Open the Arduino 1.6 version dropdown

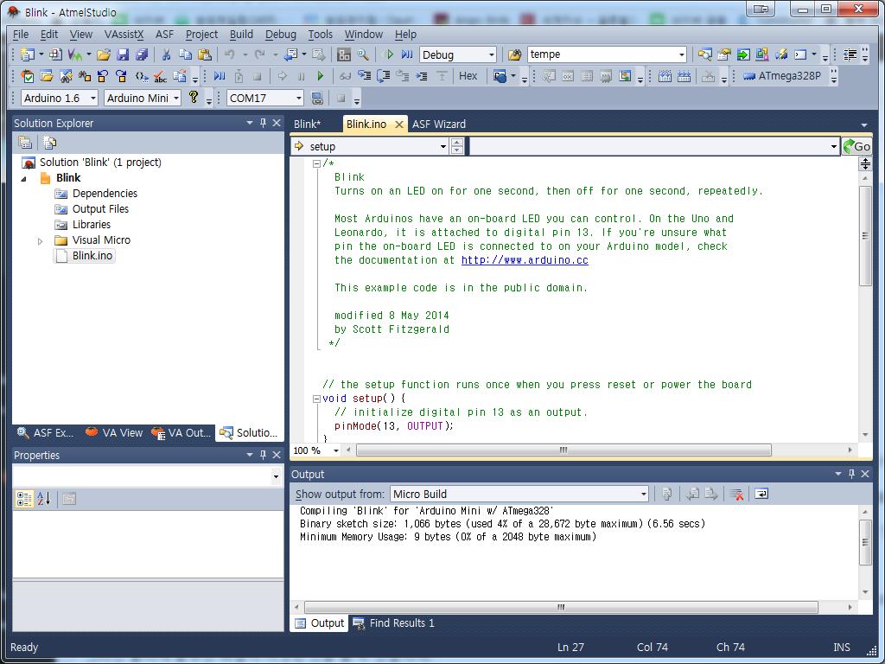[92, 98]
